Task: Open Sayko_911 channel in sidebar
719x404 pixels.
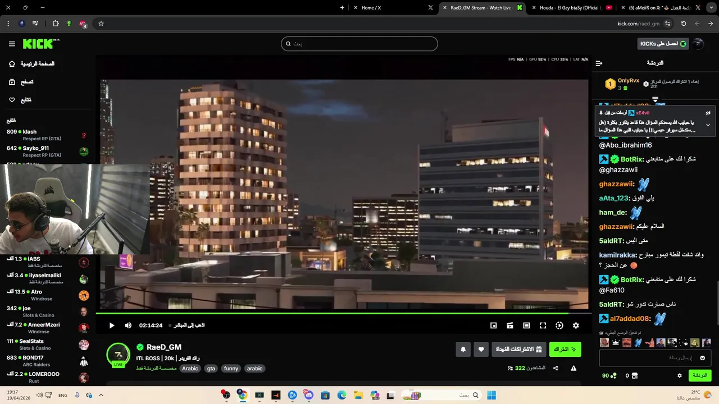Action: tap(47, 151)
